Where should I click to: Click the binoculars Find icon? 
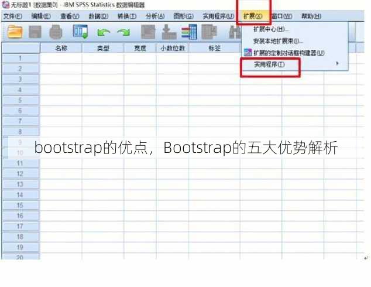pyautogui.click(x=235, y=32)
